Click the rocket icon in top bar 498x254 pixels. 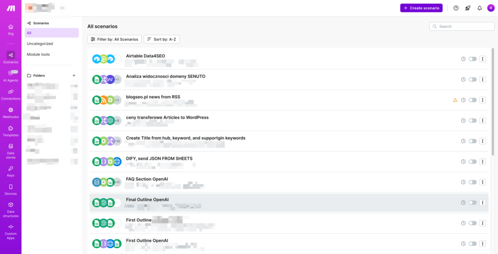click(x=468, y=8)
